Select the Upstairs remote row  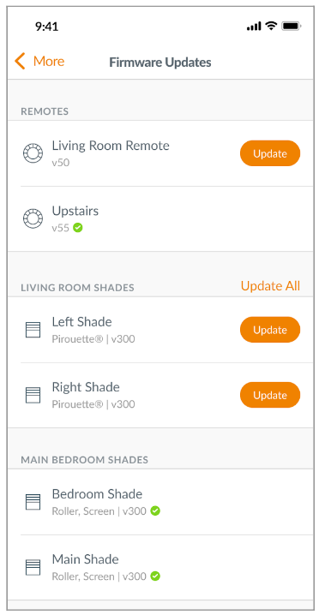point(160,219)
